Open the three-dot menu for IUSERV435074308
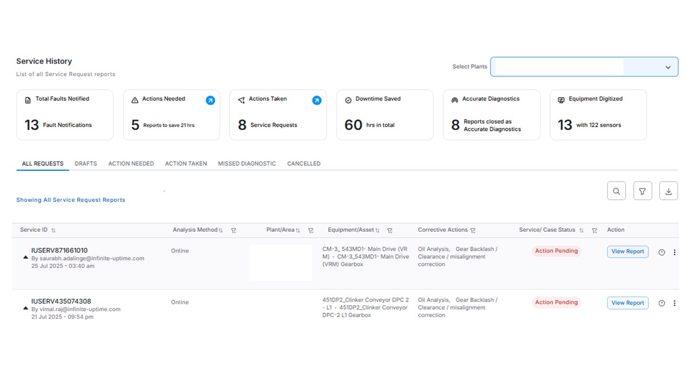Image resolution: width=691 pixels, height=389 pixels. (x=674, y=303)
